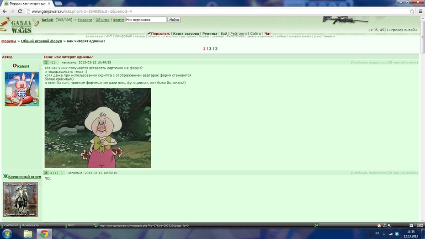Screen dimensions: 425x239
Task: Reload the page with the refresh icon
Action: [20, 11]
